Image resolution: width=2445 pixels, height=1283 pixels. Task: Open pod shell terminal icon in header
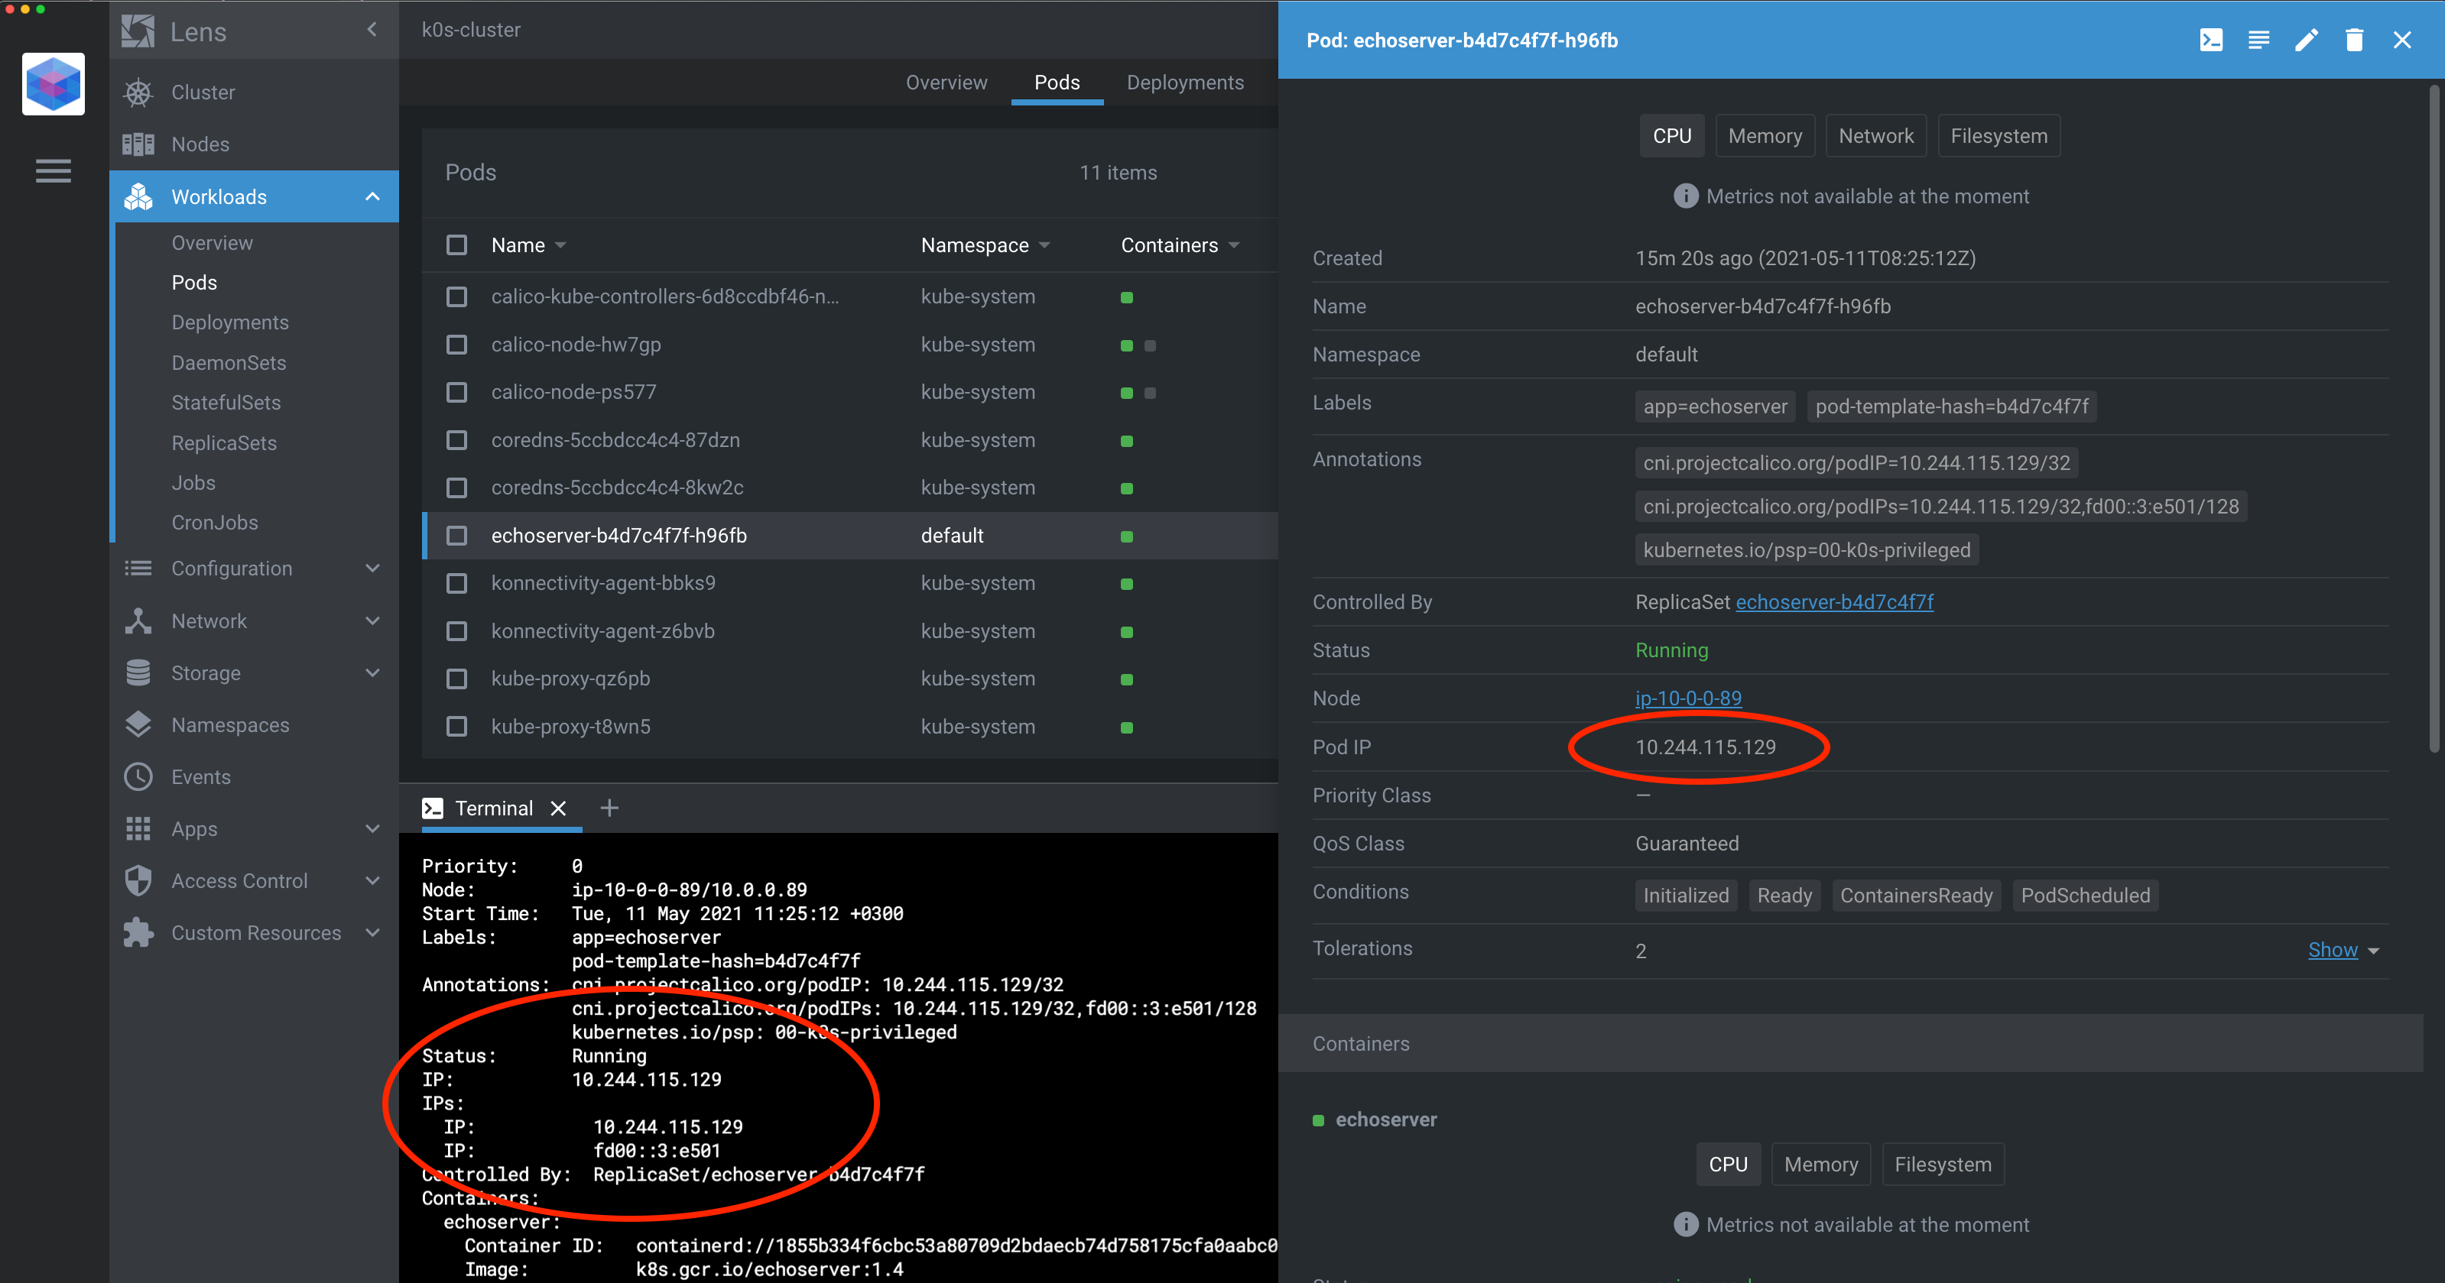click(2210, 40)
